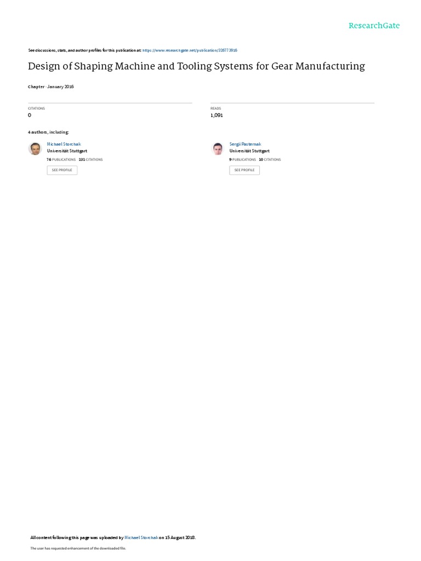Screen dimensions: 421x561
Task: Click Michael Storchak's profile photo
Action: click(x=35, y=148)
